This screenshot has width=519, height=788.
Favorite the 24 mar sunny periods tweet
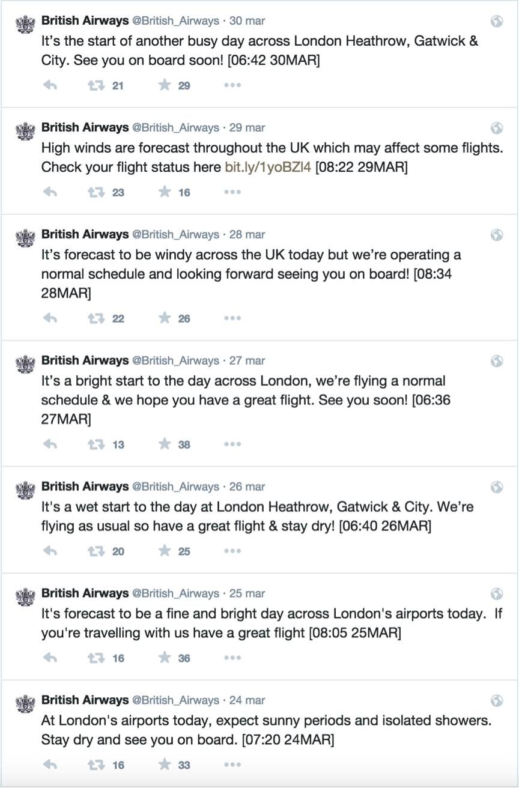pyautogui.click(x=165, y=765)
